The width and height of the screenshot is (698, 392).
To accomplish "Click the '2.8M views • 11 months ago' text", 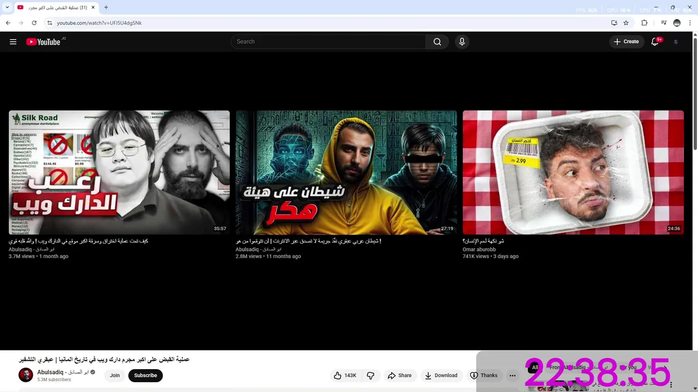I will click(x=268, y=256).
